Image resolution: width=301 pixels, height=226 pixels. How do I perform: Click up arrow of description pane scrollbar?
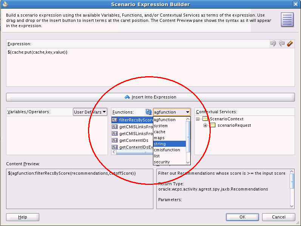tap(292, 171)
